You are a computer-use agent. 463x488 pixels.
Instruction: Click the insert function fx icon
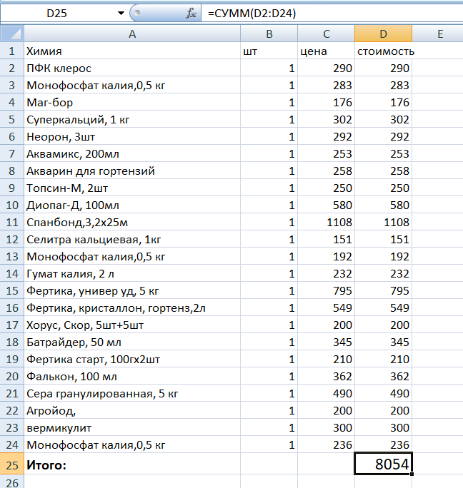[x=191, y=14]
